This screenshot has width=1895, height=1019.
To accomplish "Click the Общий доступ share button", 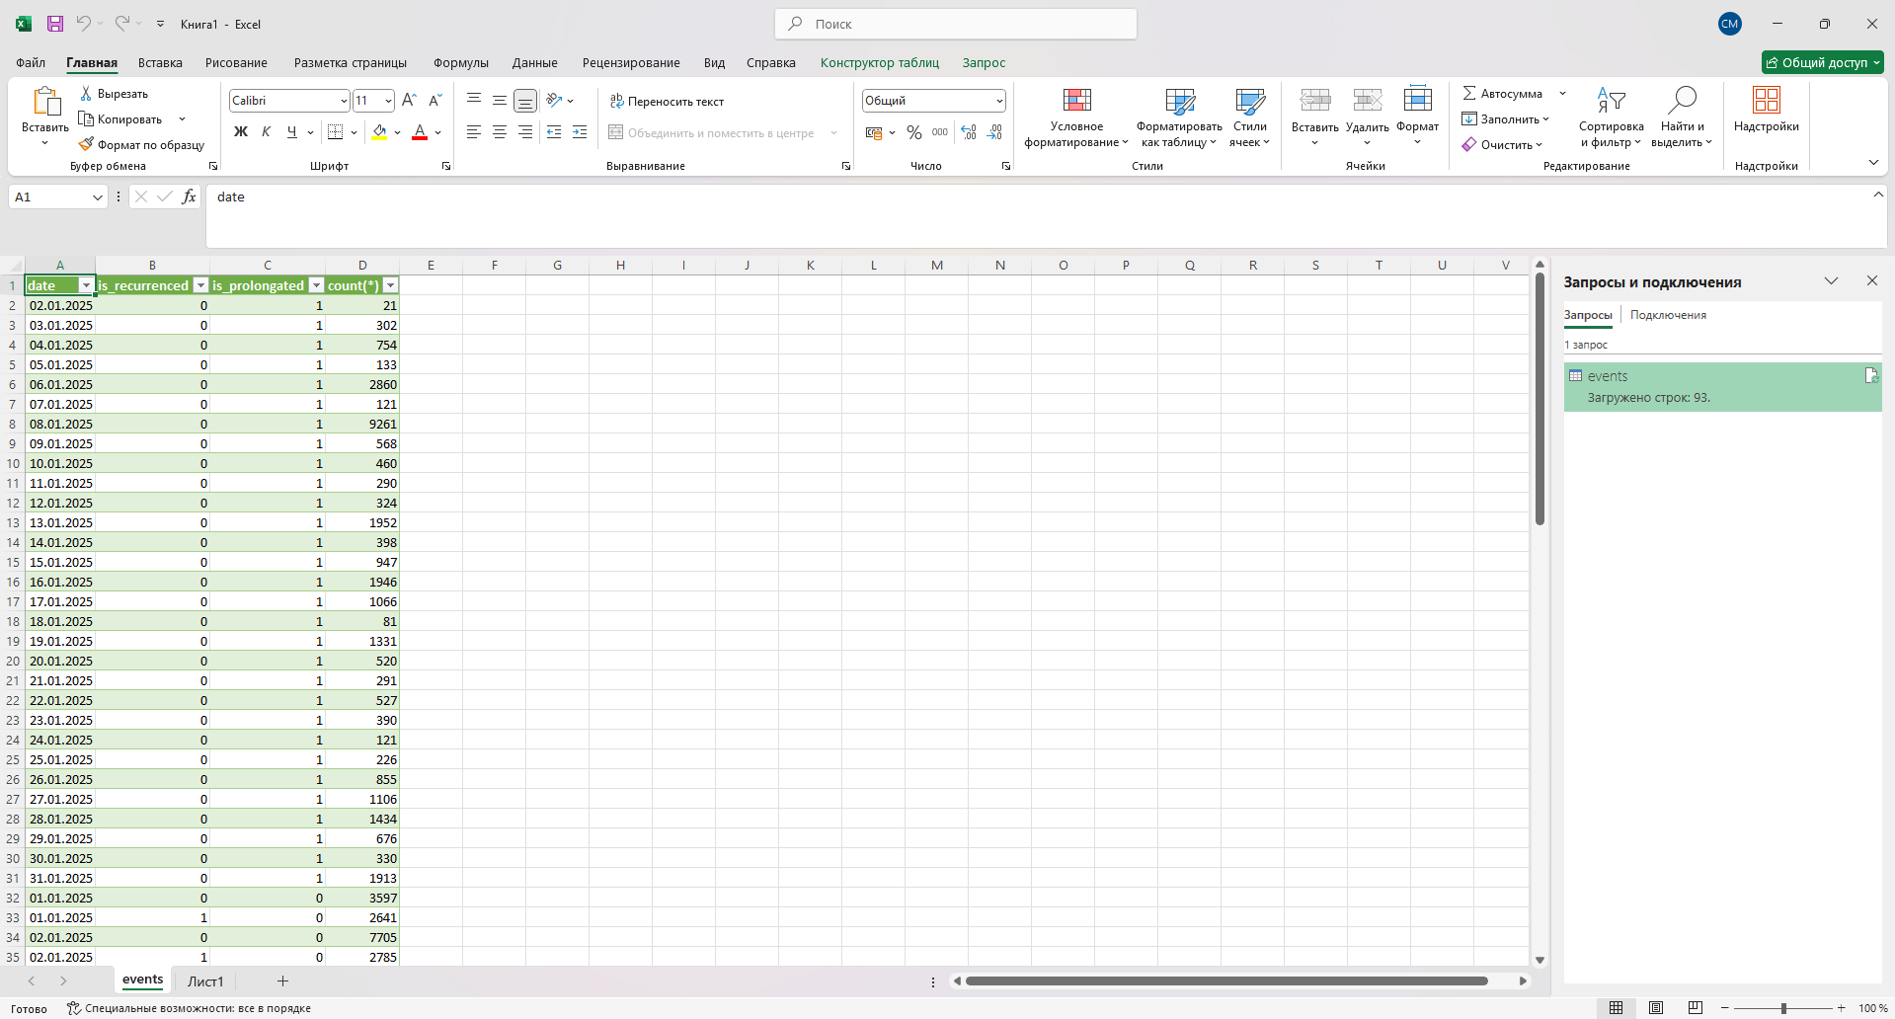I will point(1822,62).
